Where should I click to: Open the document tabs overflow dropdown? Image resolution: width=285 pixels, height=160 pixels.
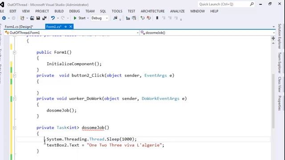coord(273,27)
